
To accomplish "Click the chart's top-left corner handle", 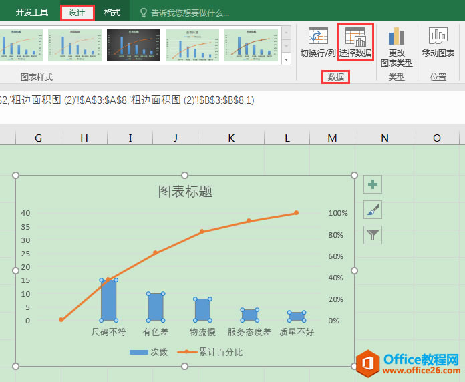I will pos(16,175).
